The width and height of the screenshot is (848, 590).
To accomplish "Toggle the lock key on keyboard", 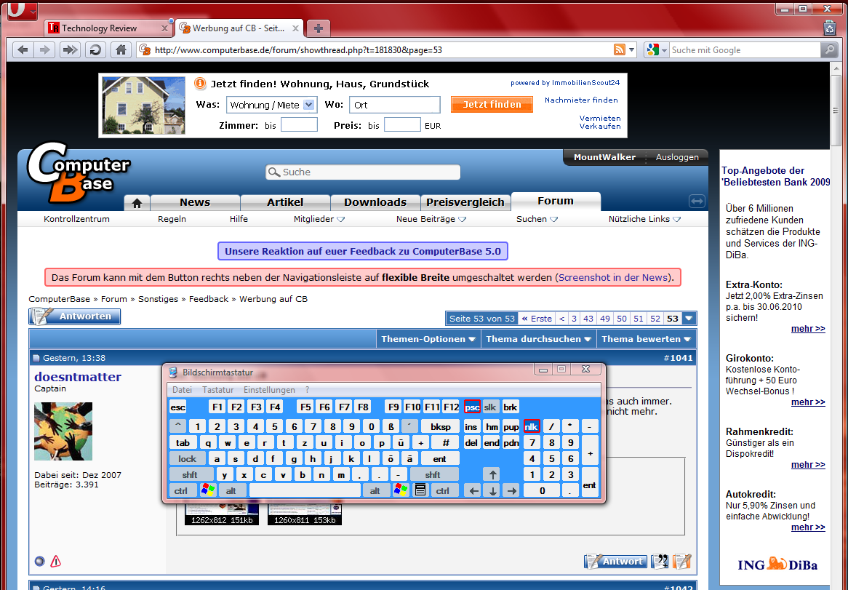I will [187, 458].
